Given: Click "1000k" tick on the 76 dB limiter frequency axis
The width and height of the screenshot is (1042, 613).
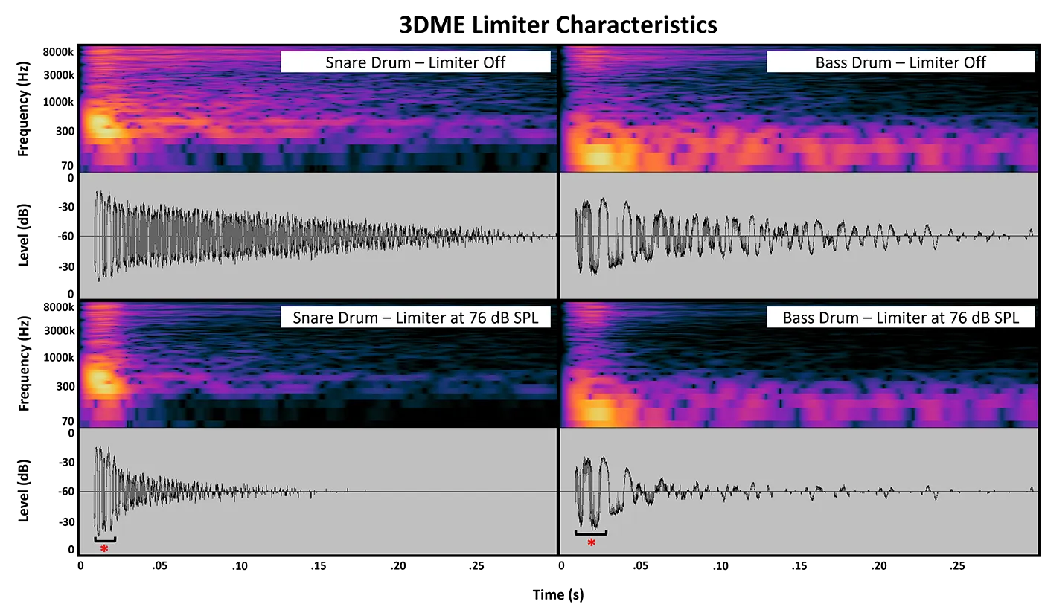Looking at the screenshot, I should [x=58, y=357].
